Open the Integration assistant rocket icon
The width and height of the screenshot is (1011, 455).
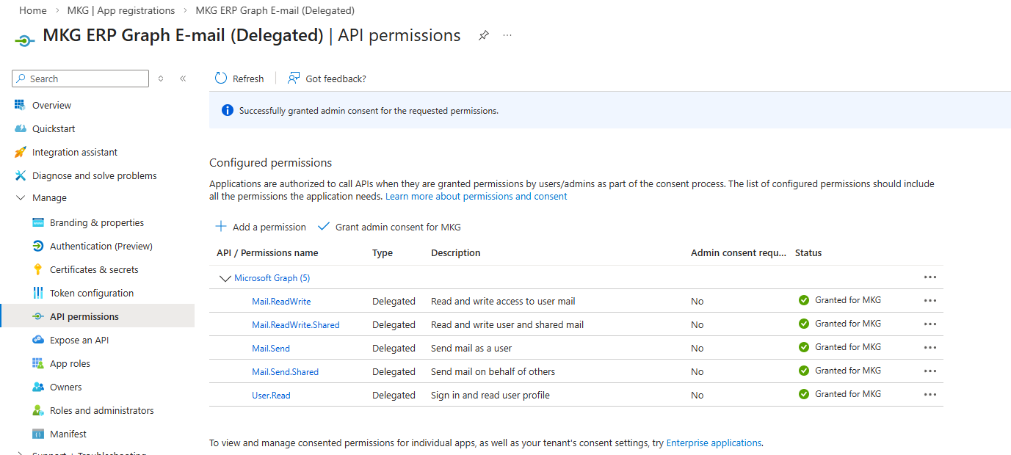[x=20, y=153]
